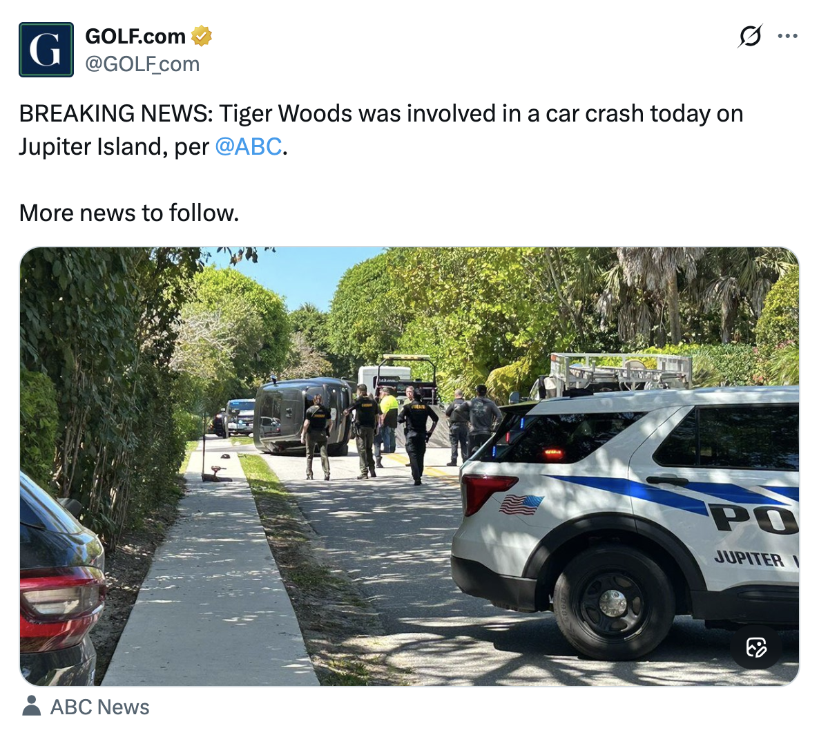Open the @GOLF_com handle
The width and height of the screenshot is (819, 735).
click(x=142, y=64)
